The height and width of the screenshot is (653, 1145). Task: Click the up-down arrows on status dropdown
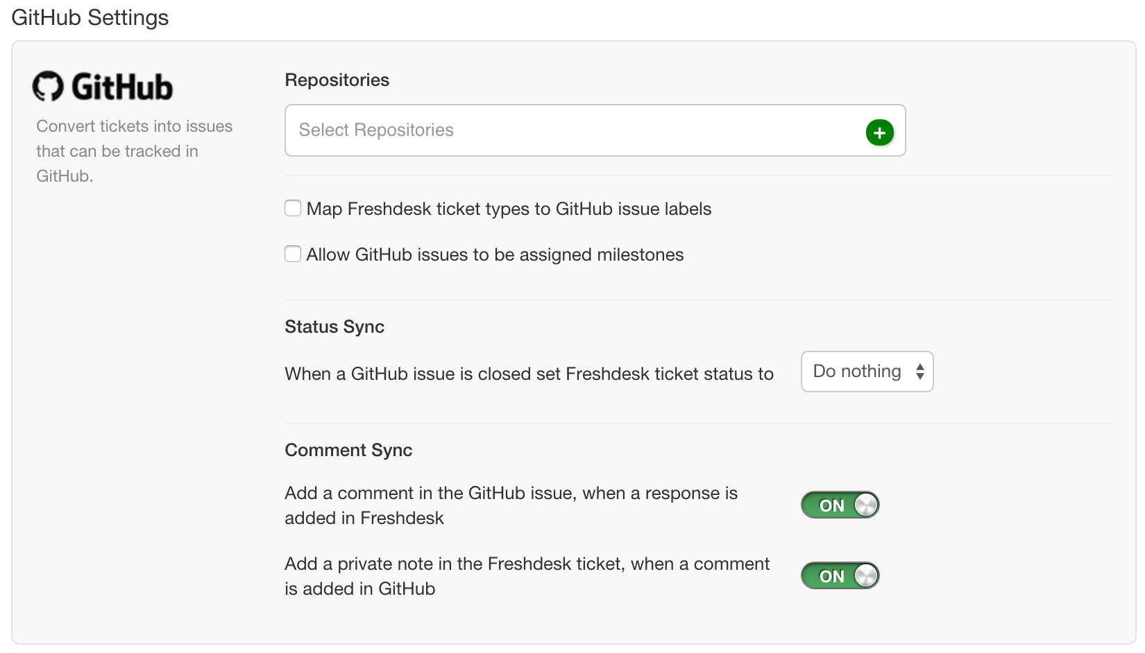[x=919, y=372]
